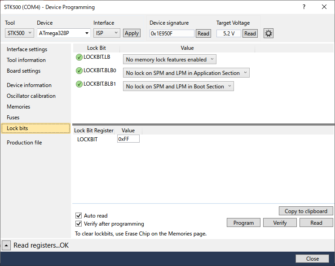Go to Board settings page
This screenshot has height=266, width=335.
click(23, 71)
